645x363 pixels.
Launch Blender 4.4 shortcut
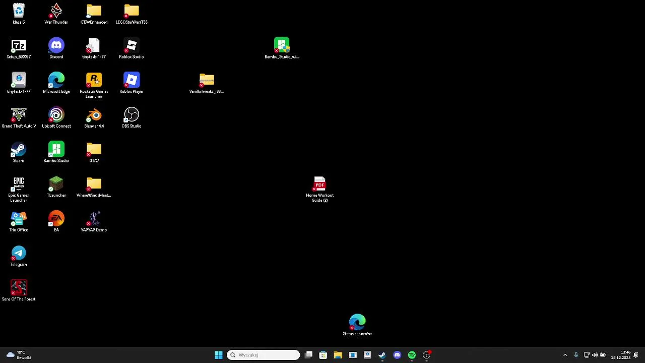coord(94,117)
